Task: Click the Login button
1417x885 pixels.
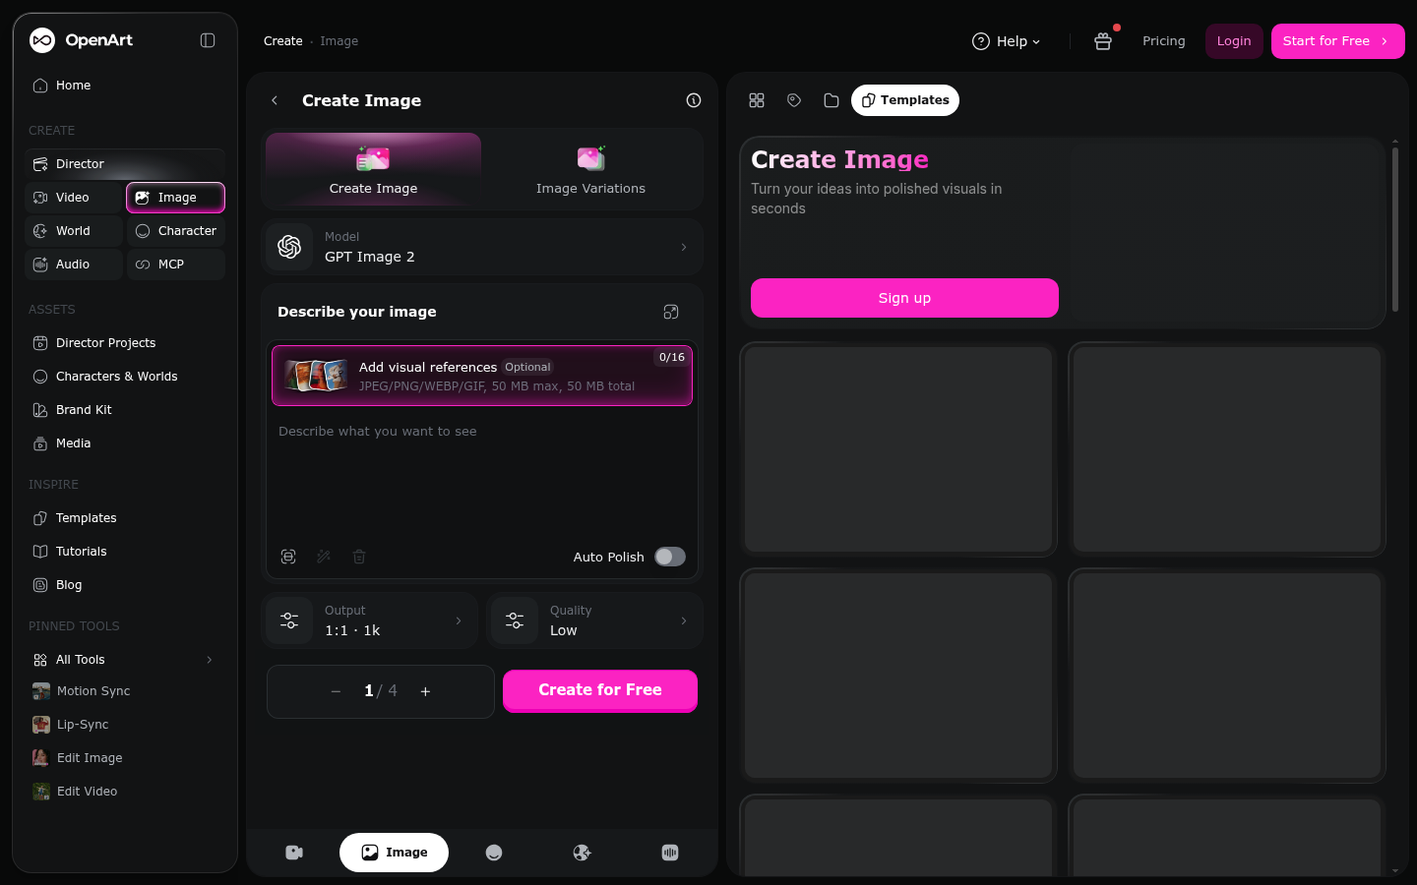Action: (x=1234, y=41)
